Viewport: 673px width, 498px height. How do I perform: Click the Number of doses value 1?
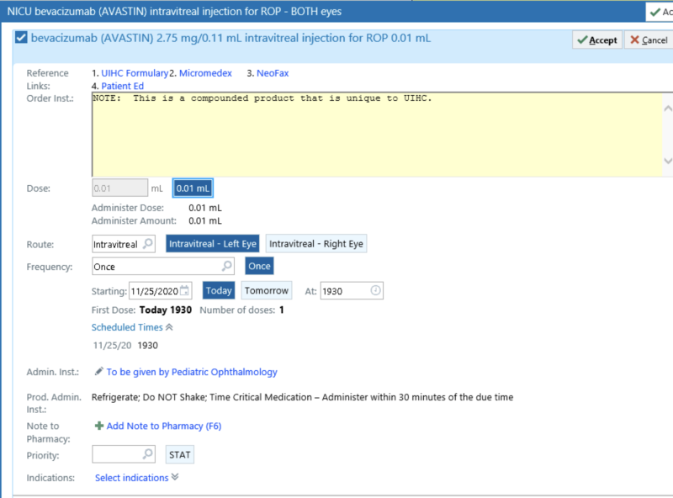point(282,310)
